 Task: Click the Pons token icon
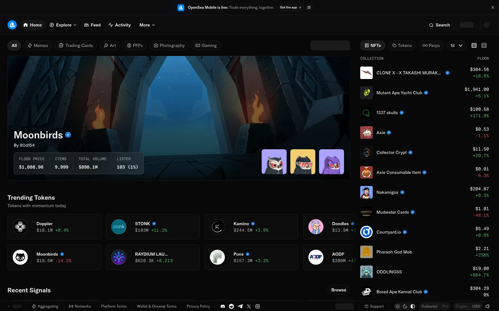coord(217,257)
